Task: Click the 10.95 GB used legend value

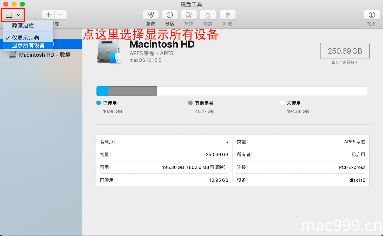Action: tap(112, 111)
